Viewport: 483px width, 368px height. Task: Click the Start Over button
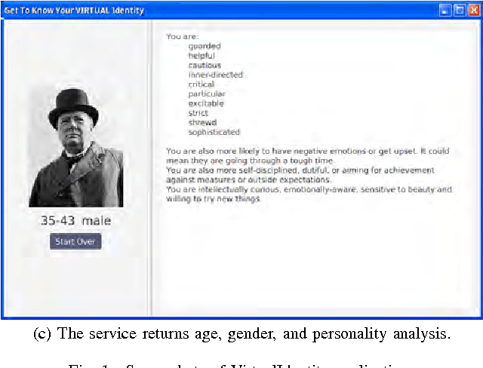point(75,241)
